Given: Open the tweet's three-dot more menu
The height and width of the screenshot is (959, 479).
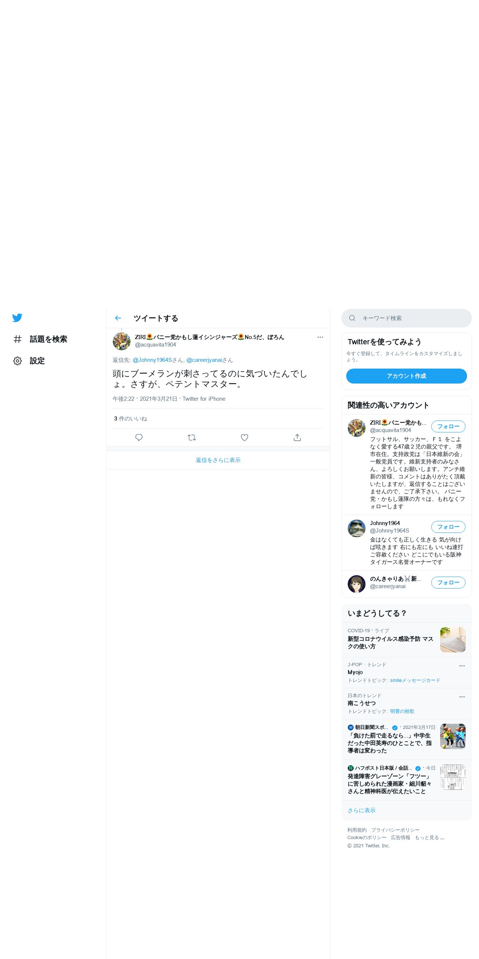Looking at the screenshot, I should (x=320, y=337).
